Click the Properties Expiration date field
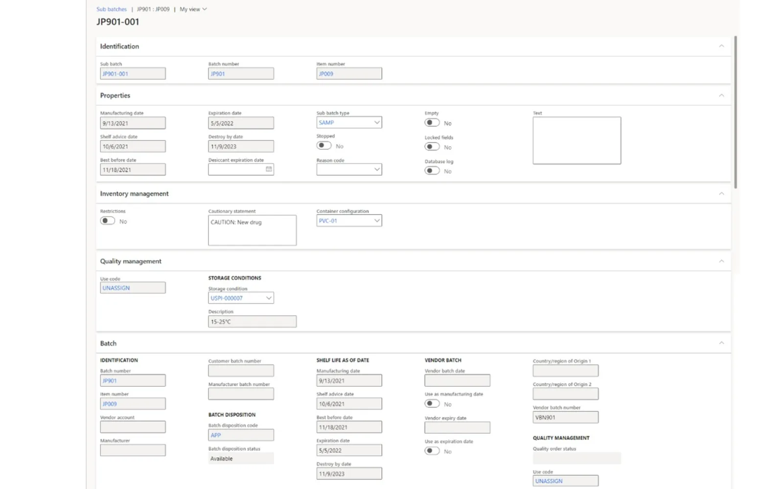Viewport: 783px width, 489px height. pyautogui.click(x=241, y=123)
